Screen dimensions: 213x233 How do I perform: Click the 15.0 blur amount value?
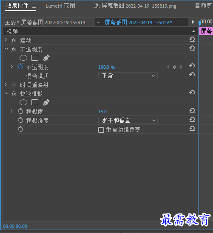[102, 112]
